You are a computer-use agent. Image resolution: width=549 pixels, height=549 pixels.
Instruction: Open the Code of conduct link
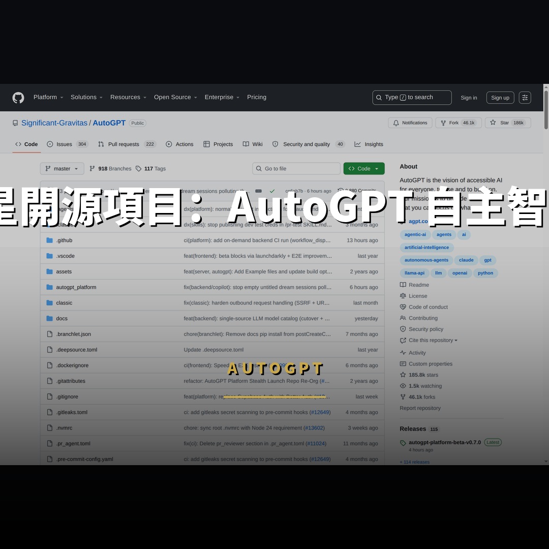pyautogui.click(x=424, y=307)
